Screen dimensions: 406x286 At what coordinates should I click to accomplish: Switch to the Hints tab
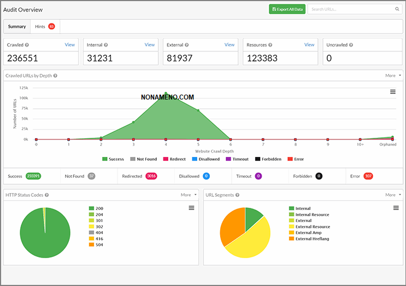[x=44, y=26]
